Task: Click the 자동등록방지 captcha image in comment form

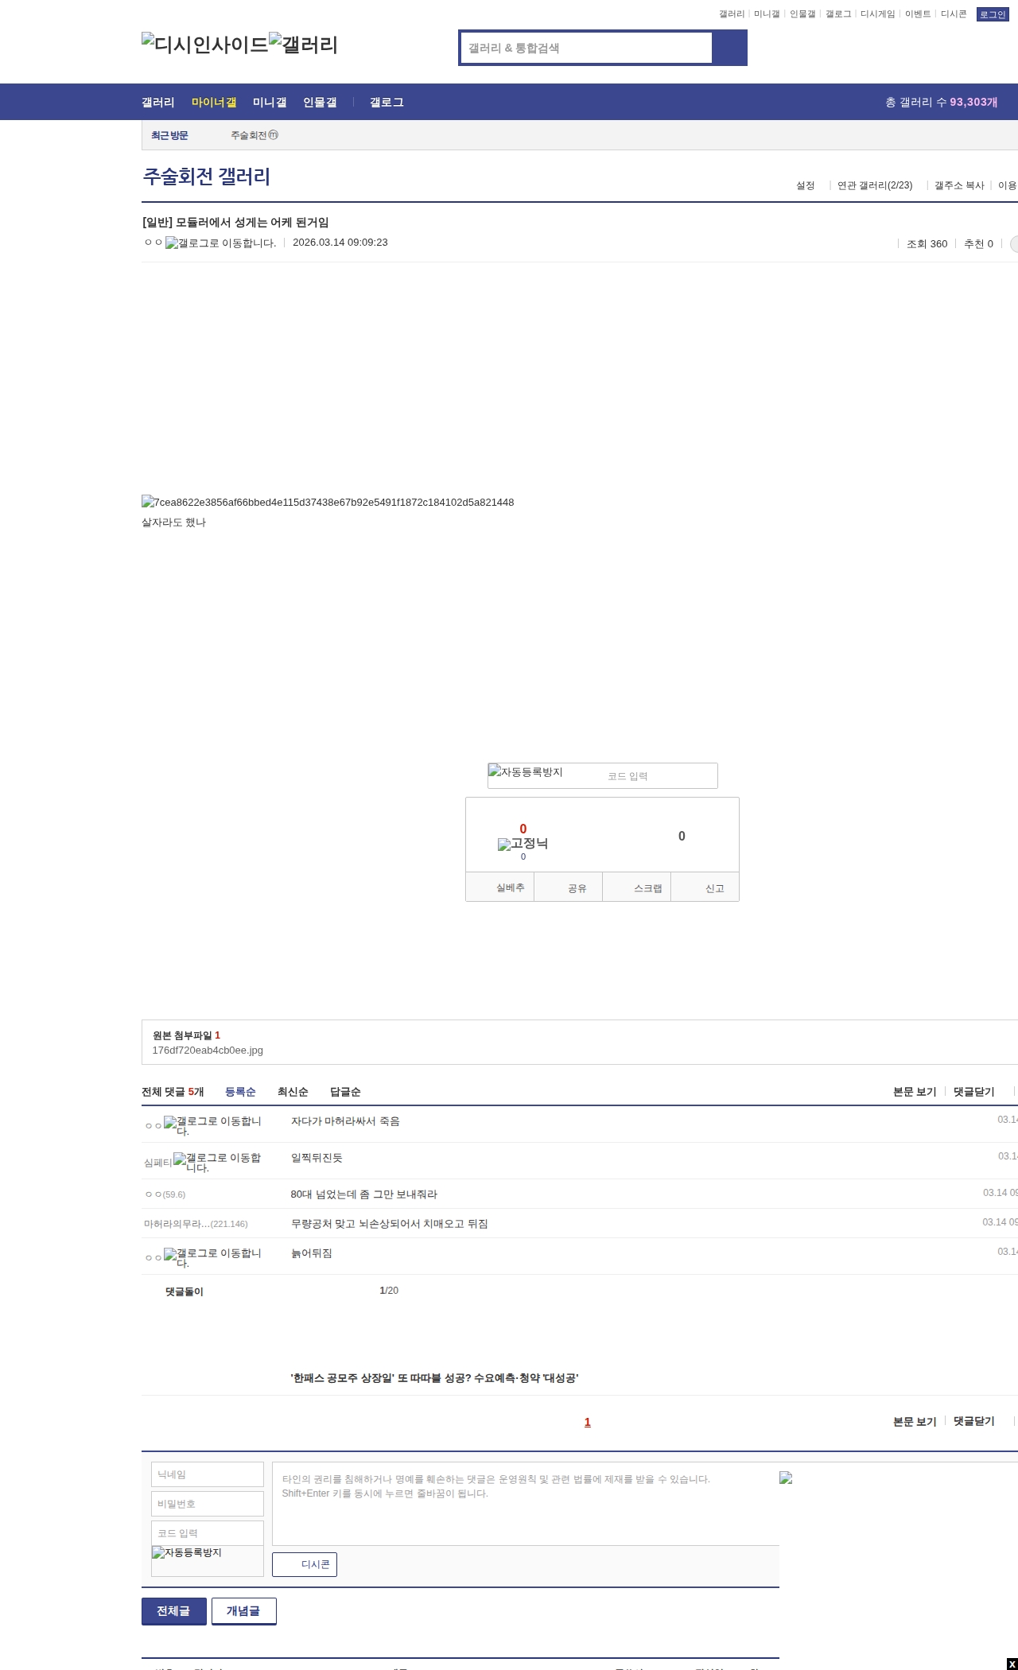Action: 187,1552
